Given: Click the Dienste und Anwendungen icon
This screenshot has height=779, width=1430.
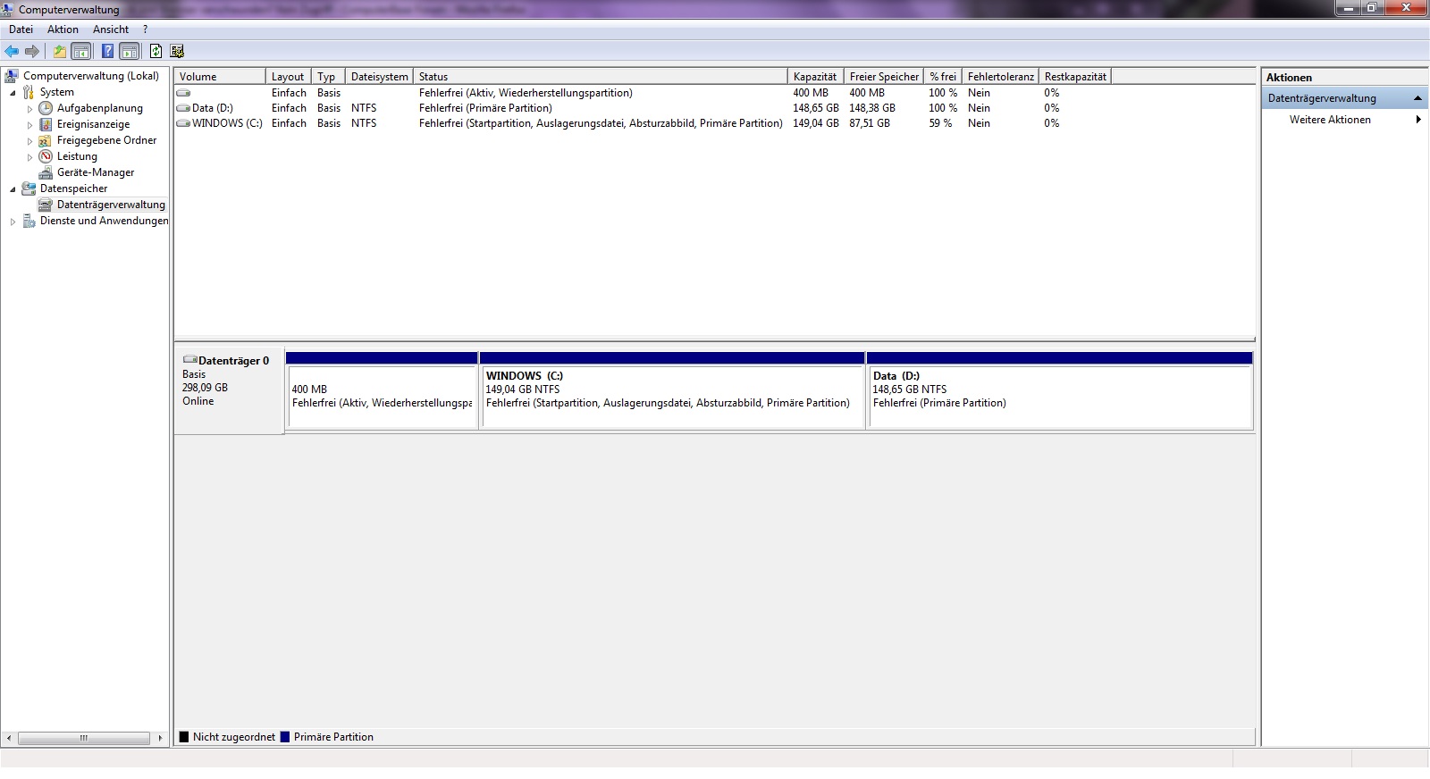Looking at the screenshot, I should [29, 221].
